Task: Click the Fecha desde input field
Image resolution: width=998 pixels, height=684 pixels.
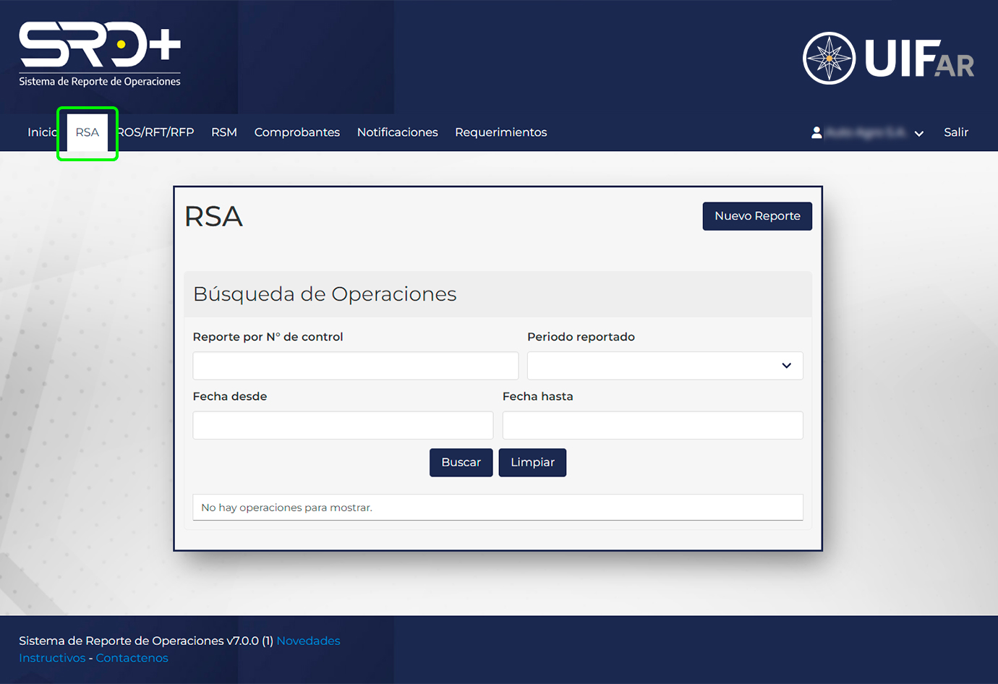Action: point(343,425)
